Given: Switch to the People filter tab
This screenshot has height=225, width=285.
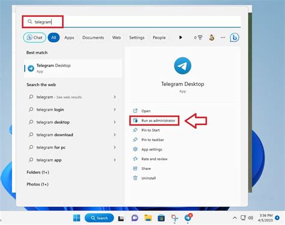Looking at the screenshot, I should 159,37.
